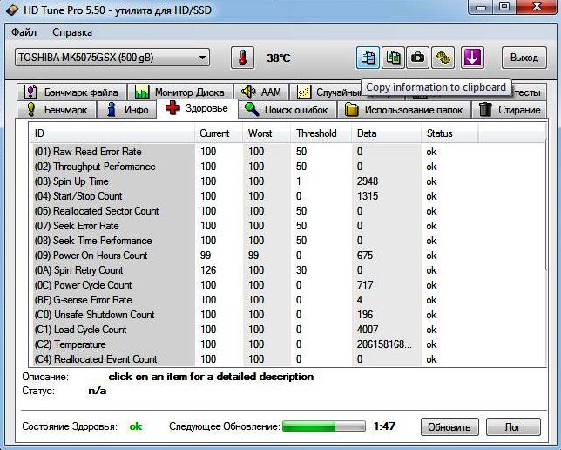Select the Здоровье tab
Screen dimensions: 561x450
pos(197,108)
